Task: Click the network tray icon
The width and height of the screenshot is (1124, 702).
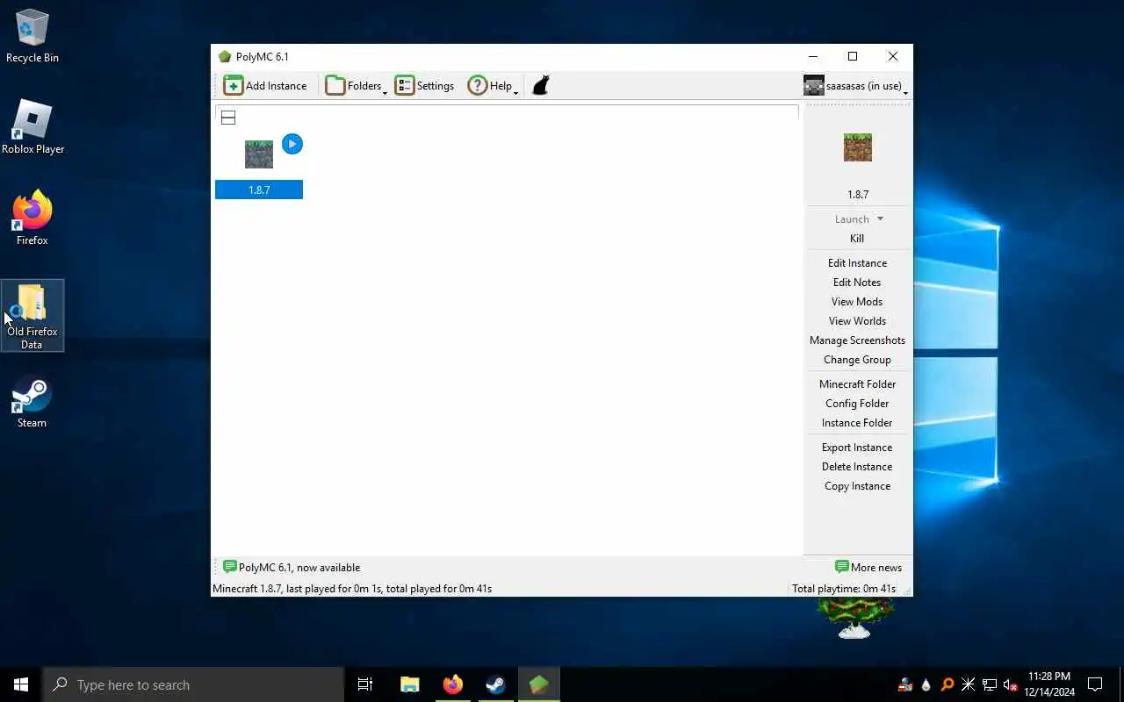Action: [x=990, y=685]
